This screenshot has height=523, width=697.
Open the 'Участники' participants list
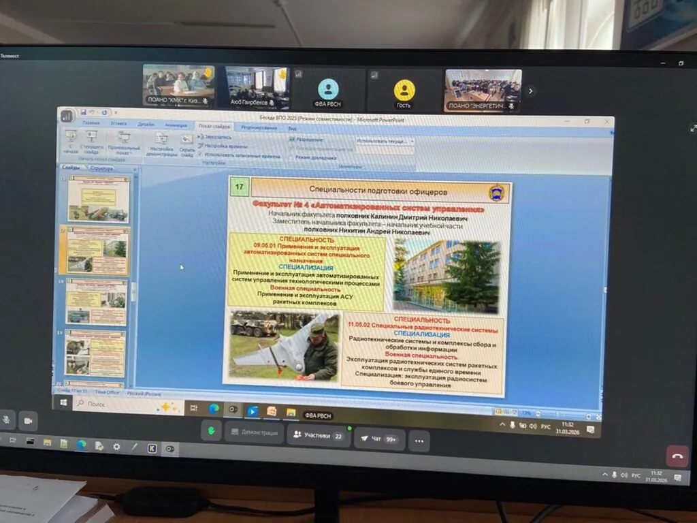click(318, 435)
